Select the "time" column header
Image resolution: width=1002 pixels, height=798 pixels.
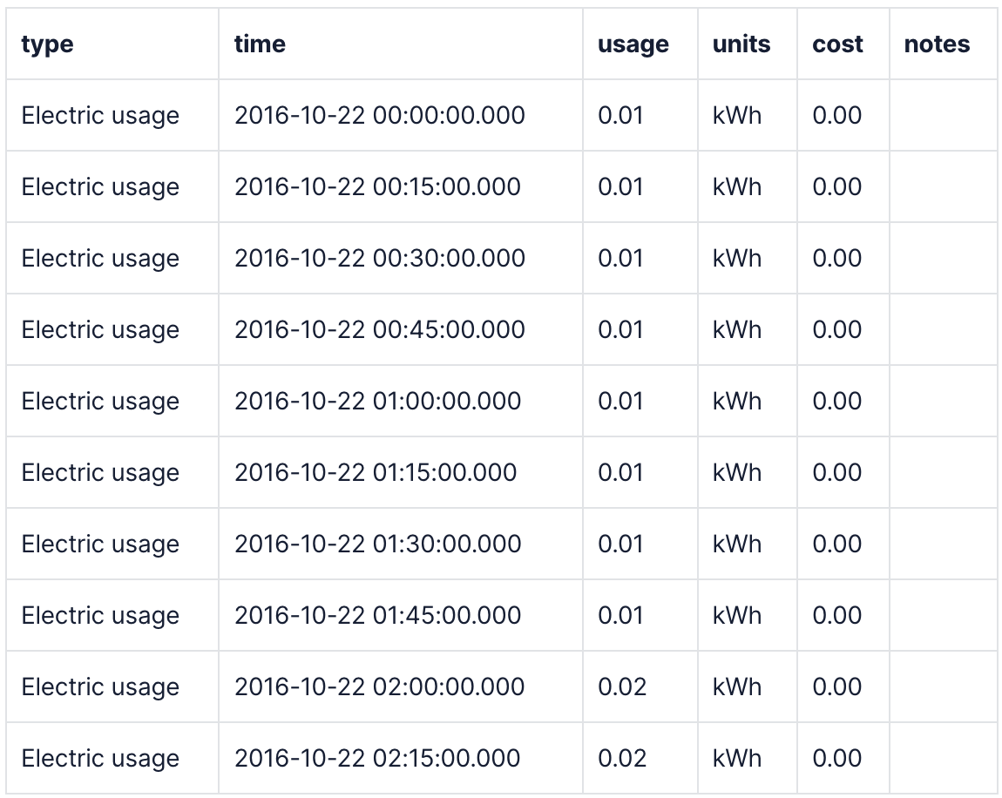tap(260, 44)
